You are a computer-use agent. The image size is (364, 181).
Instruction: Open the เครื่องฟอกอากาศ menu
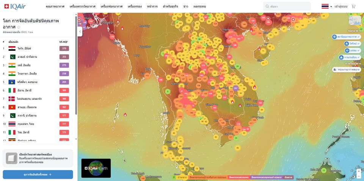111,6
